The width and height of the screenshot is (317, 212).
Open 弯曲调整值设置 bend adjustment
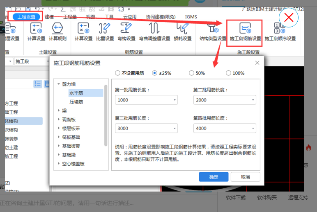pyautogui.click(x=154, y=32)
